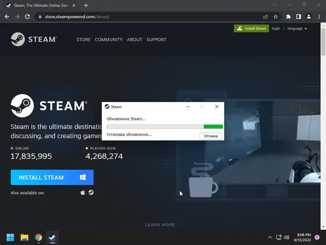
Task: Select the Steam browser tab
Action: coord(40,5)
